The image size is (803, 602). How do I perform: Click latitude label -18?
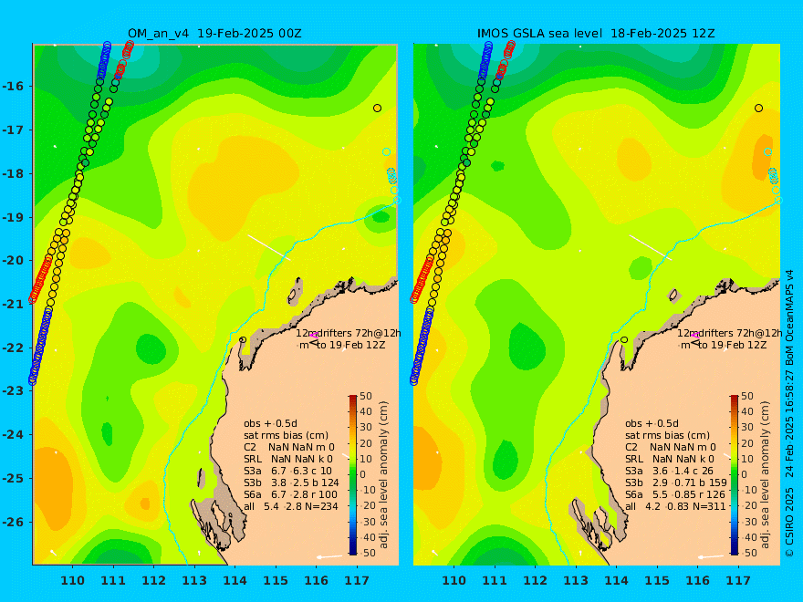tap(13, 173)
